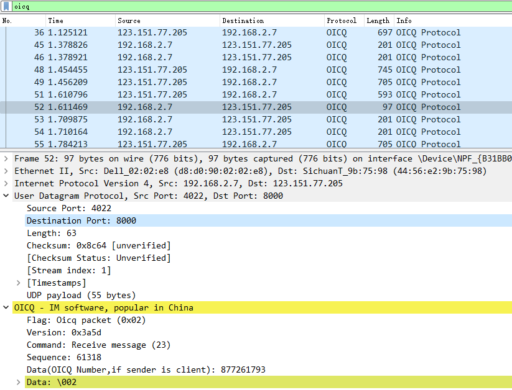Expand the Frame 52 details

(x=6, y=158)
